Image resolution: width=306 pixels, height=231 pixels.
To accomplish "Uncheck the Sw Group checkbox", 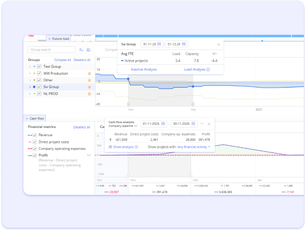I will (39, 87).
